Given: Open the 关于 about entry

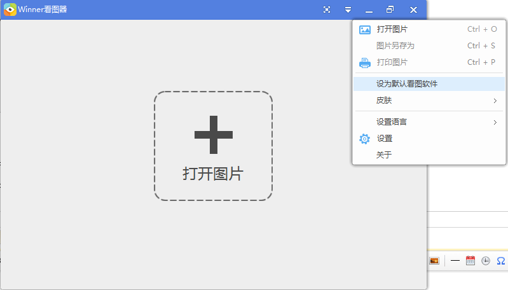Looking at the screenshot, I should [x=384, y=155].
